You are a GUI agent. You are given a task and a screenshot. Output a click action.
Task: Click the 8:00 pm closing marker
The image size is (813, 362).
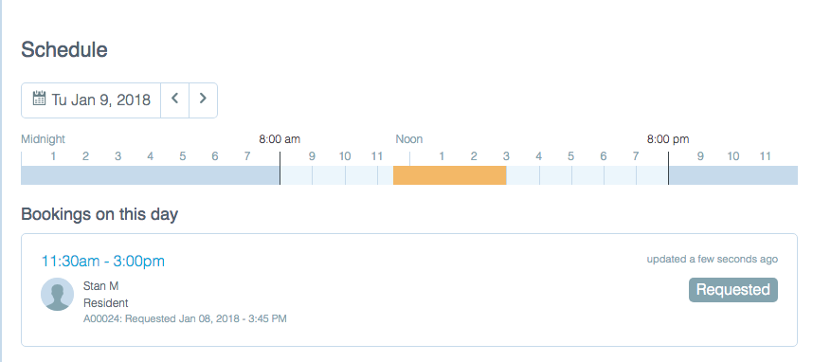(668, 139)
